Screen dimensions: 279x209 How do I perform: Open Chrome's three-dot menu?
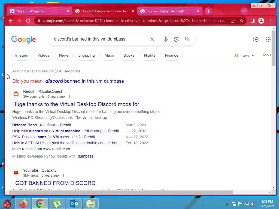tap(270, 21)
